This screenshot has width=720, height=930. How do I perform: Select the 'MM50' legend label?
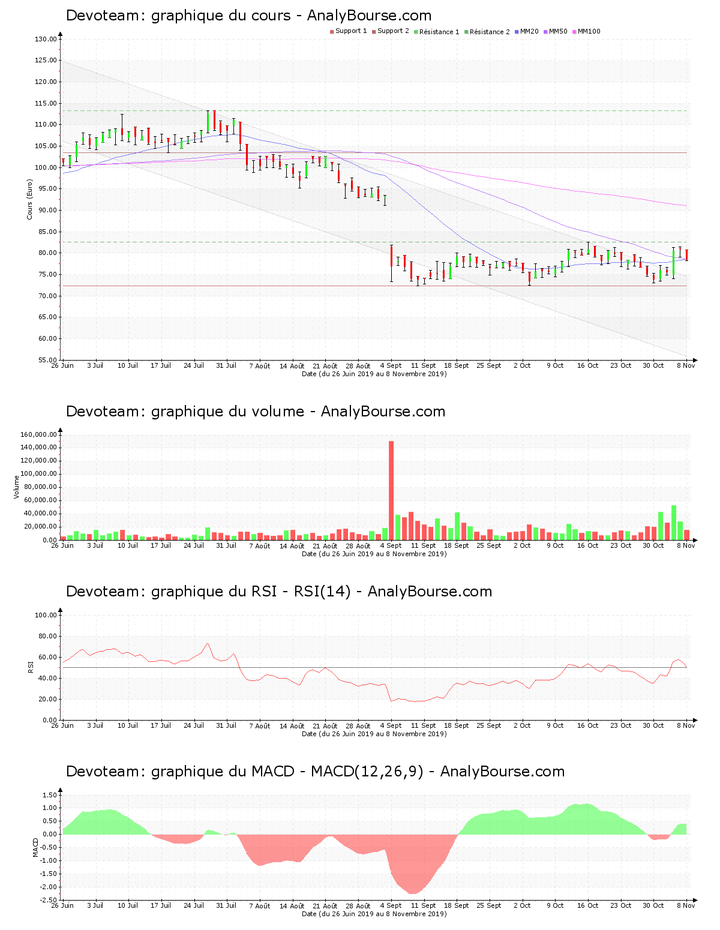[558, 31]
